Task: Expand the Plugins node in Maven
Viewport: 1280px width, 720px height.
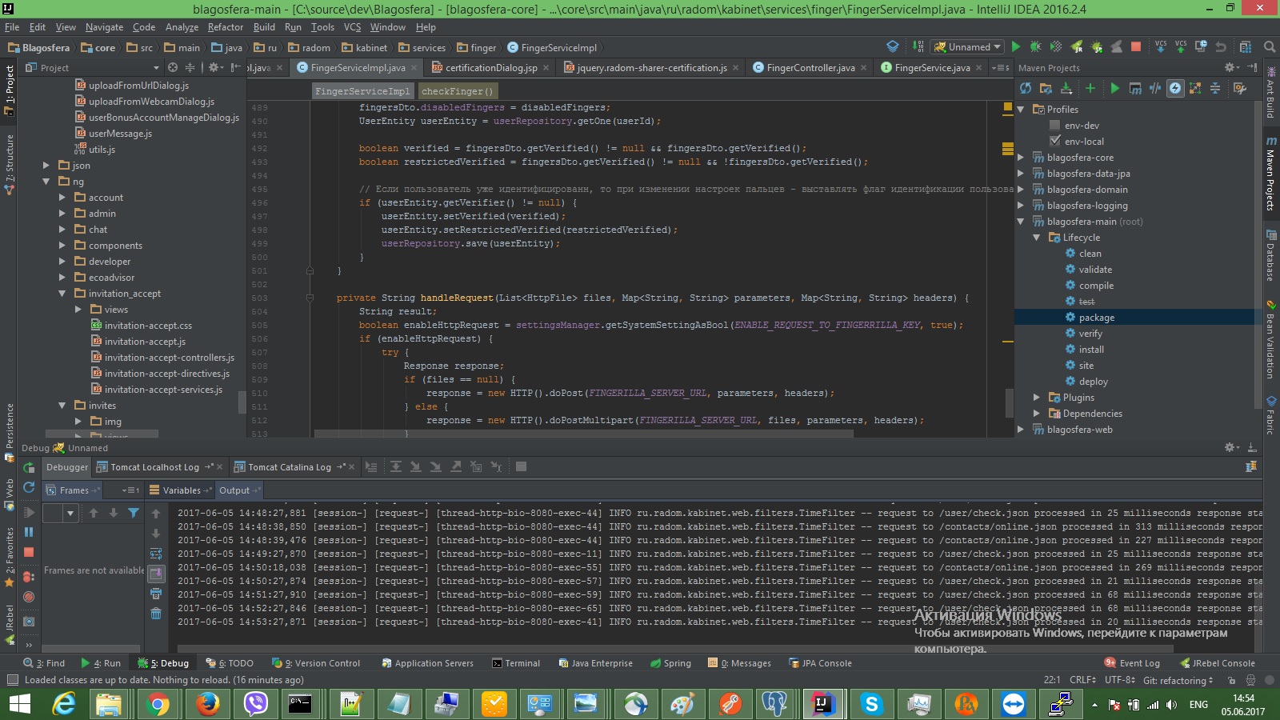Action: pos(1036,398)
